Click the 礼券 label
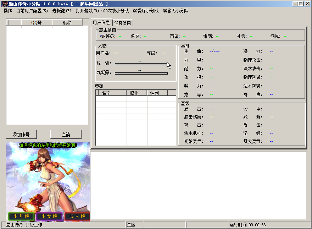Viewport: 312px width, 229px height. 242,36
